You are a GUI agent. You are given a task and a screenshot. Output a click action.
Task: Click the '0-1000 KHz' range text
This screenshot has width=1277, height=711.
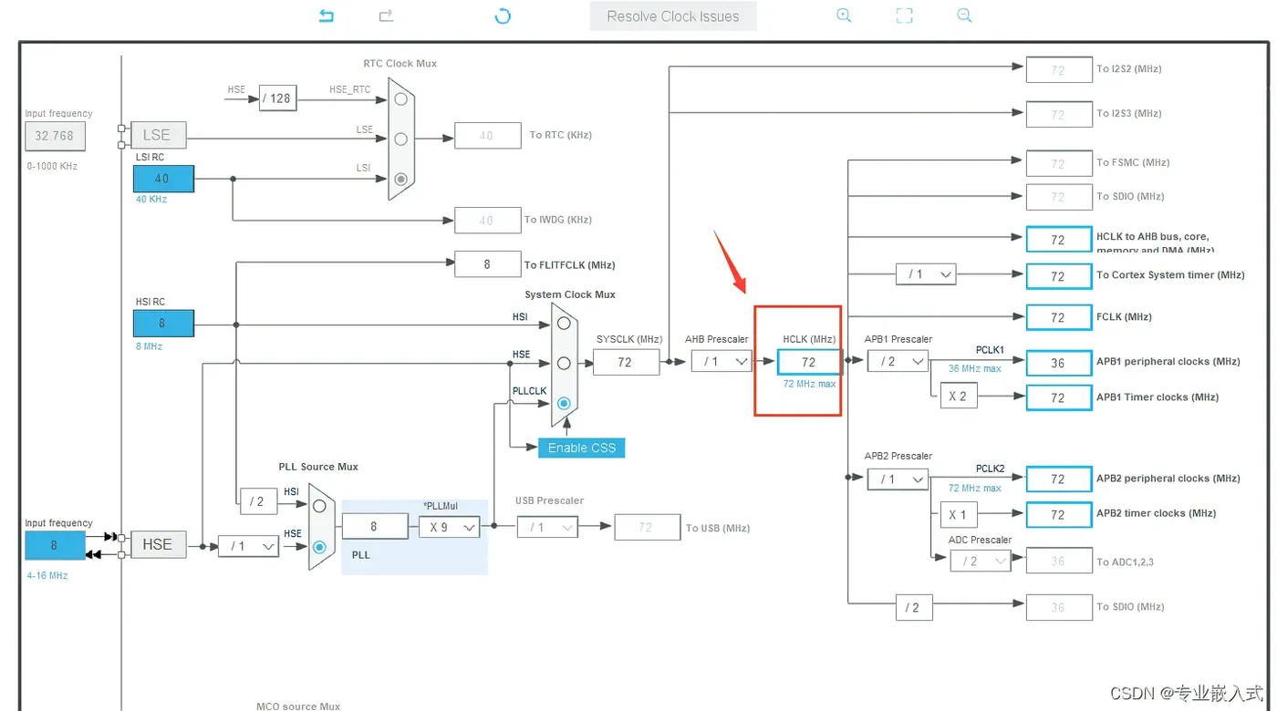point(51,166)
